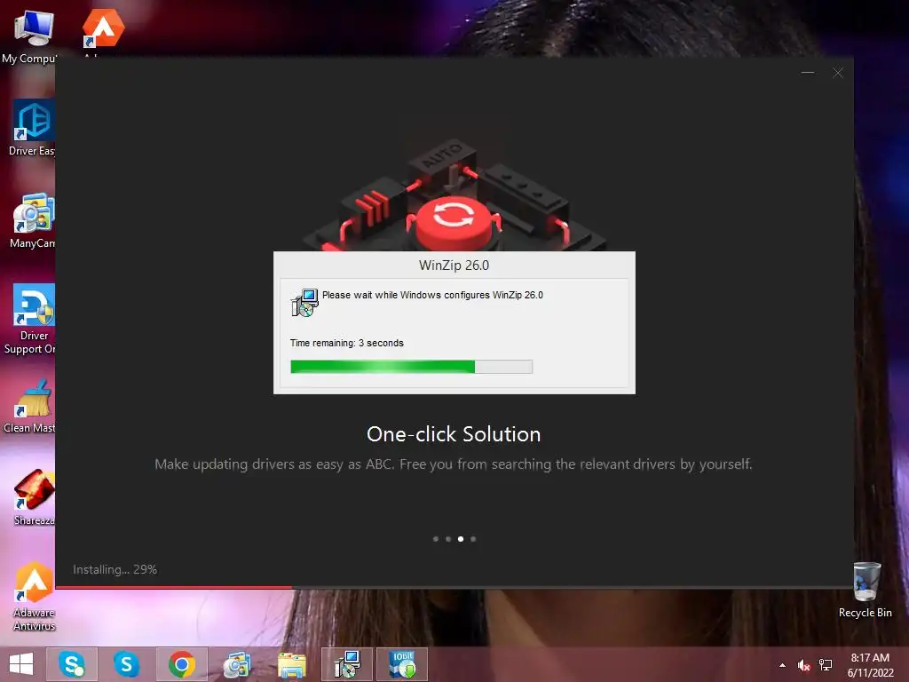Viewport: 909px width, 682px height.
Task: Click the Windows Start button
Action: click(21, 664)
